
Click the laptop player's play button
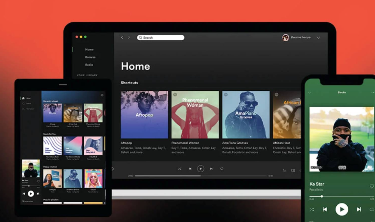click(x=201, y=169)
